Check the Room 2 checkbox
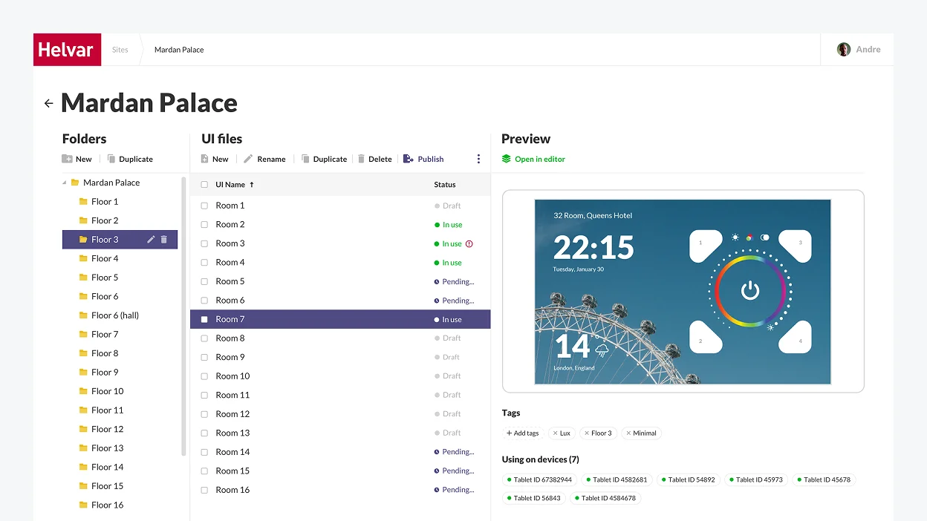 pos(204,225)
